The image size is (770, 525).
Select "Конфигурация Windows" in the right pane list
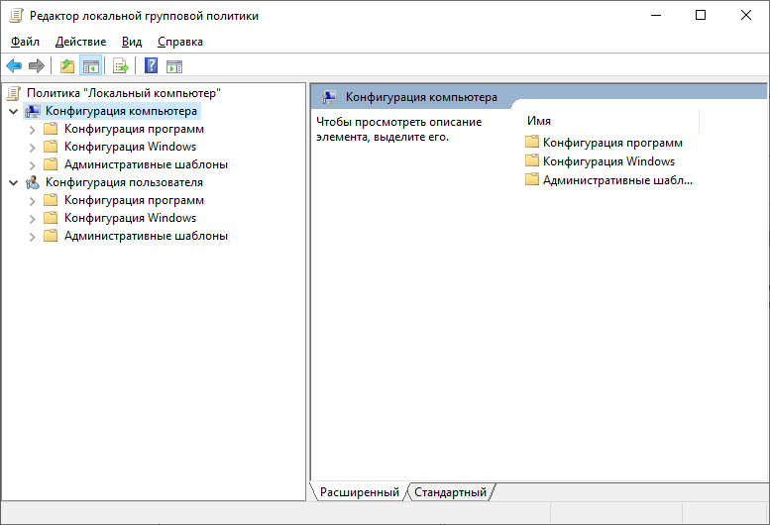point(608,161)
